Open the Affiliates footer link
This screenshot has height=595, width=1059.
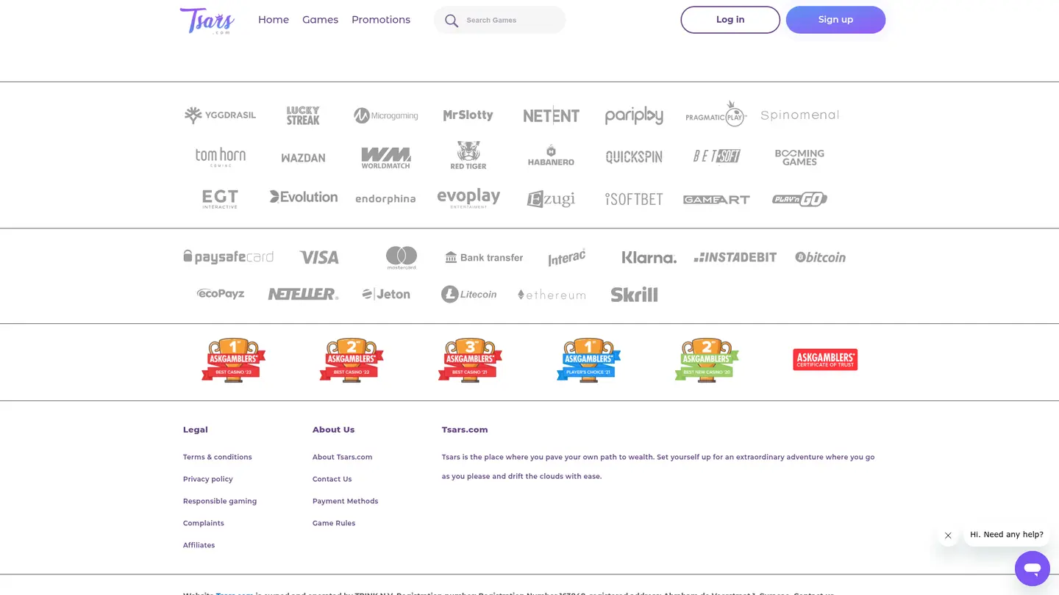click(199, 545)
